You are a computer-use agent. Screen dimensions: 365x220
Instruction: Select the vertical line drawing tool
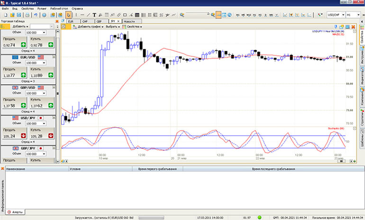coord(76,15)
